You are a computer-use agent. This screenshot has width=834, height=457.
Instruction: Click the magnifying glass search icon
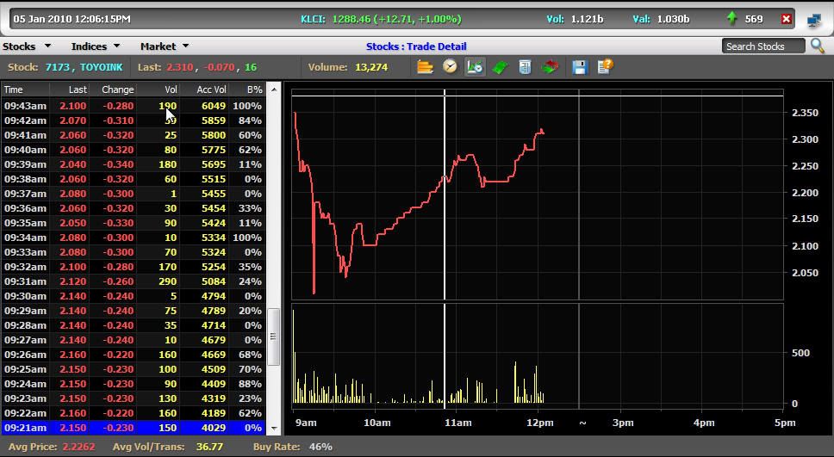click(x=818, y=46)
